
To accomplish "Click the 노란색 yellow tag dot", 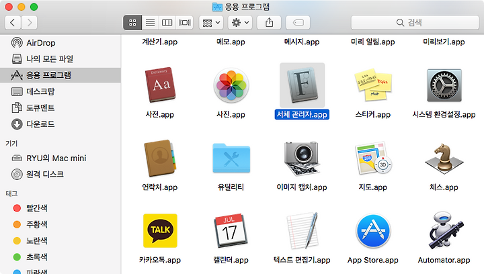I will pyautogui.click(x=17, y=240).
